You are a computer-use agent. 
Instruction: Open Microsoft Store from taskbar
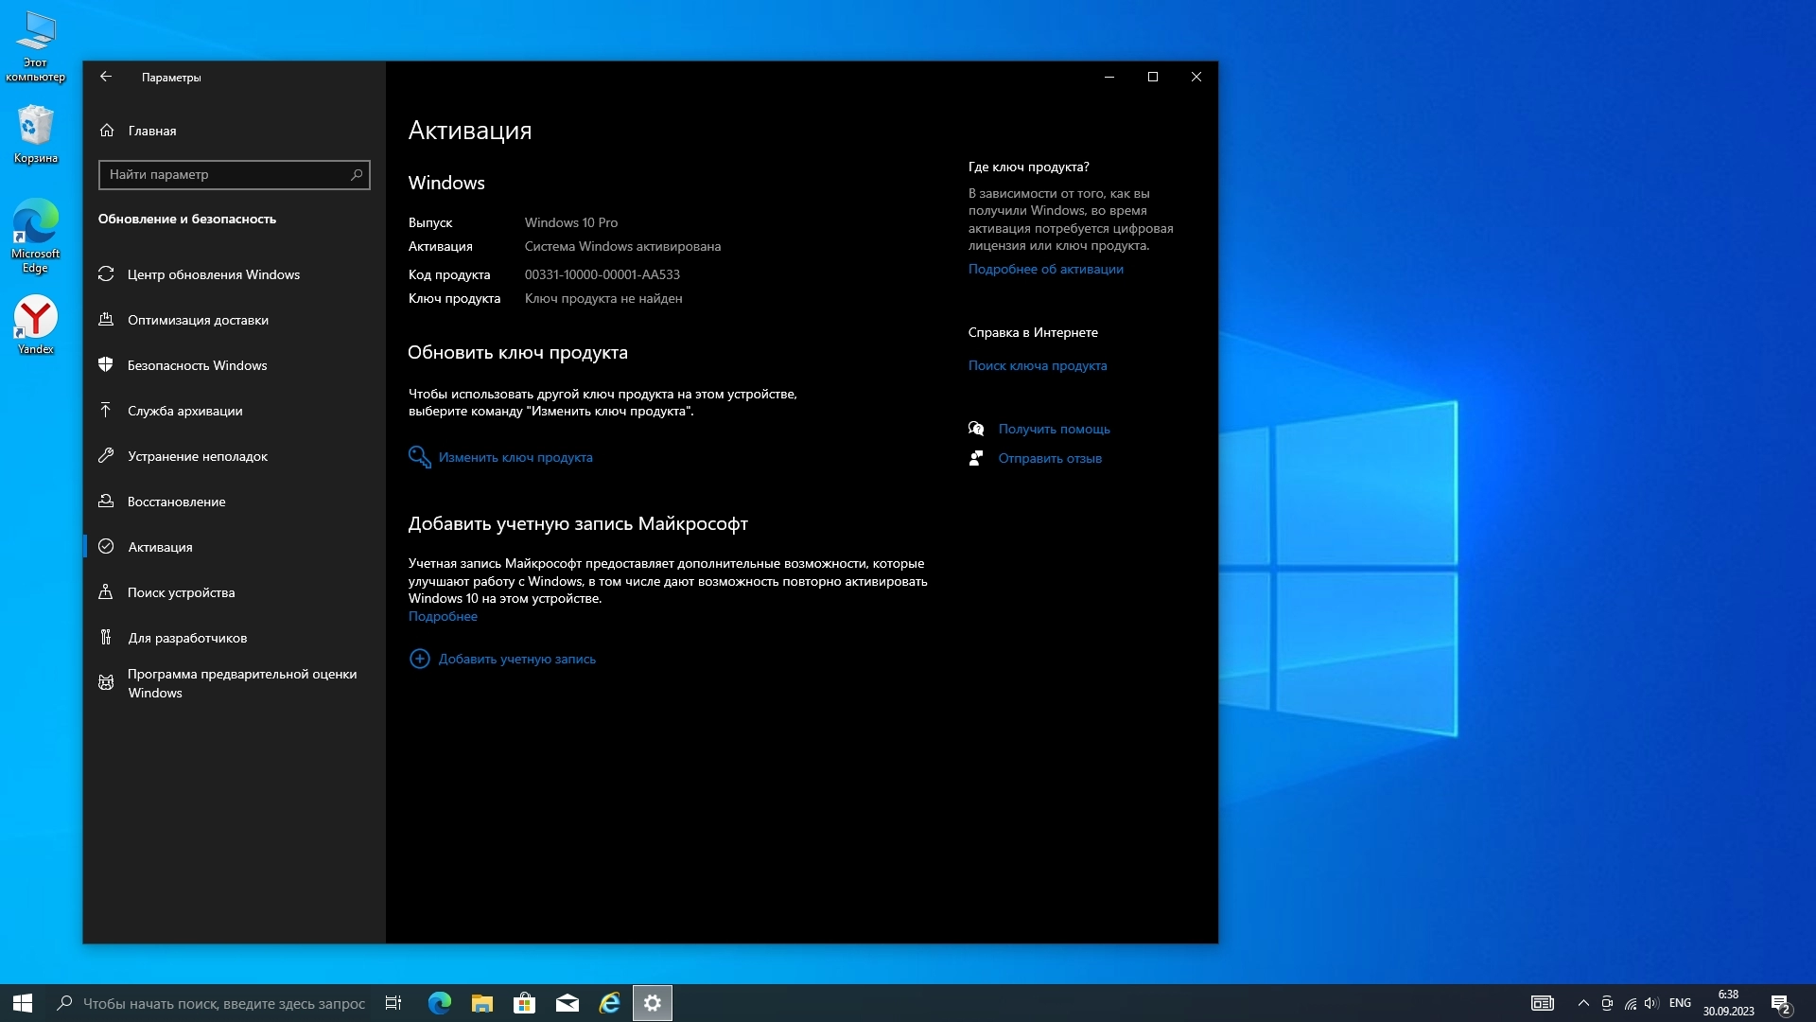[524, 1003]
